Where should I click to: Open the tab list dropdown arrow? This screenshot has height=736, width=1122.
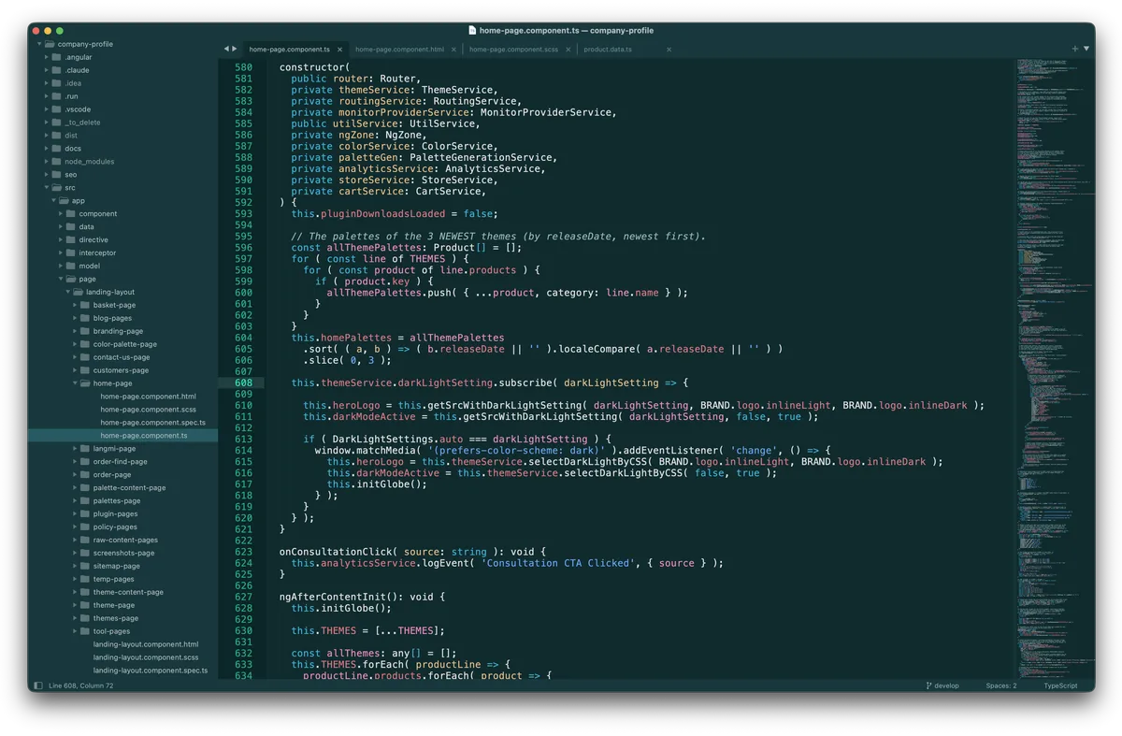tap(1086, 49)
